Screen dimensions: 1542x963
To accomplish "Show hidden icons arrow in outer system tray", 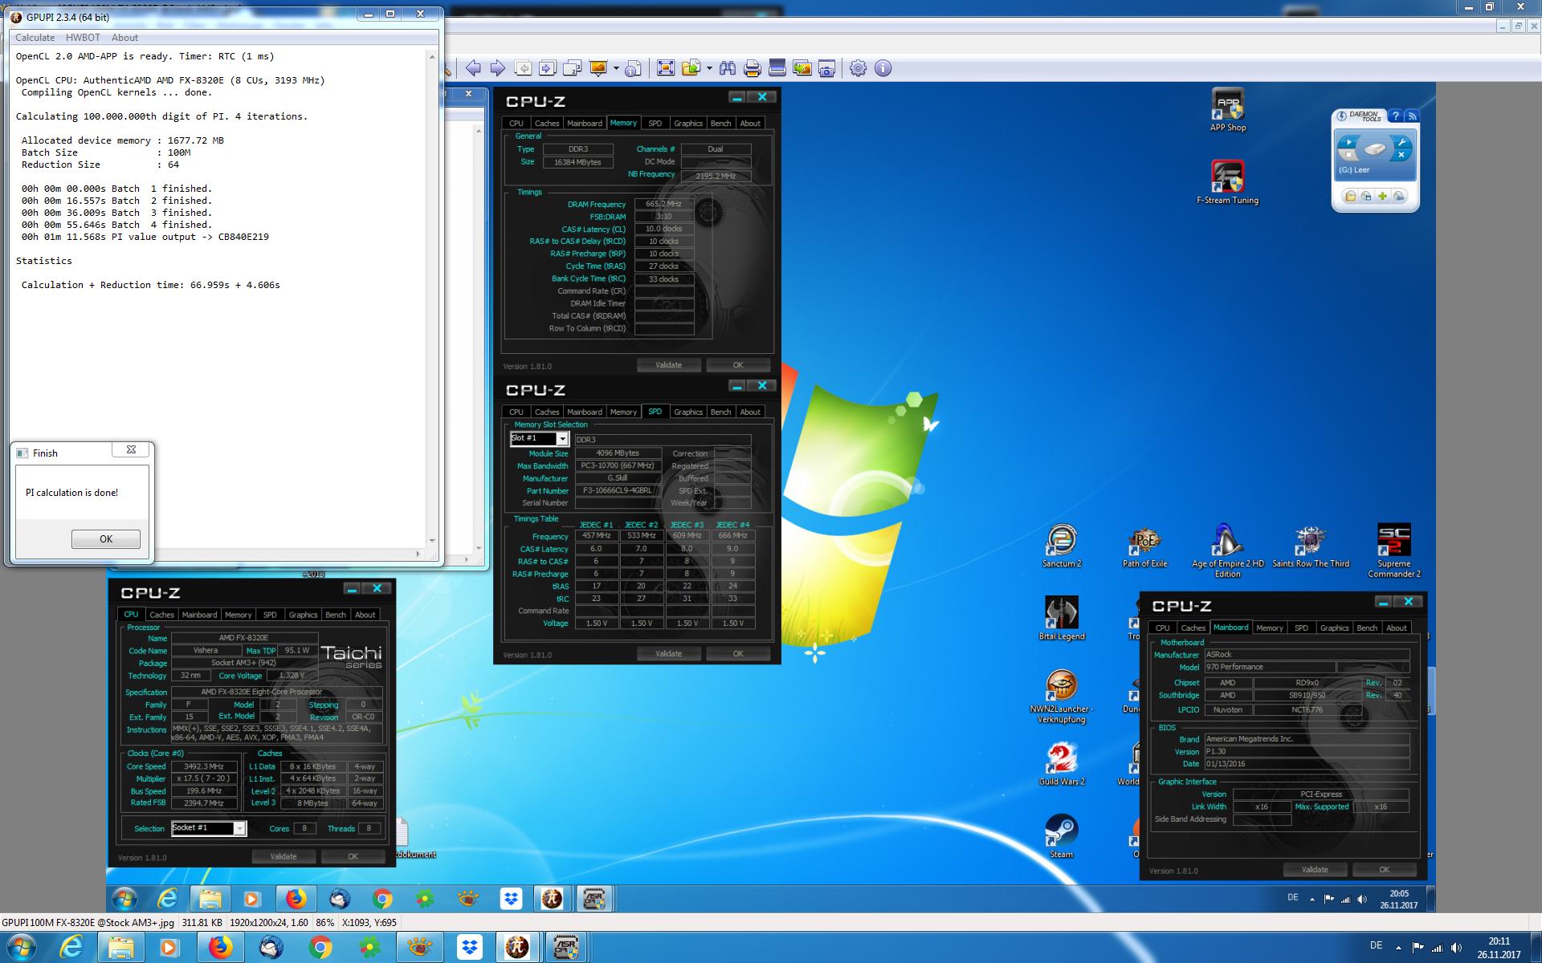I will click(x=1398, y=947).
